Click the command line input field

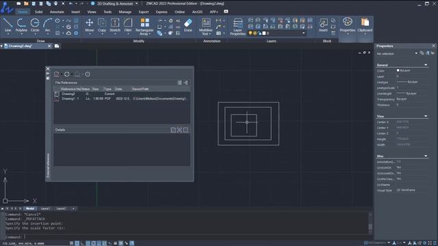[196, 237]
